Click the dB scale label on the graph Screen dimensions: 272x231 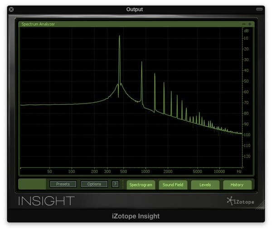[x=247, y=30]
